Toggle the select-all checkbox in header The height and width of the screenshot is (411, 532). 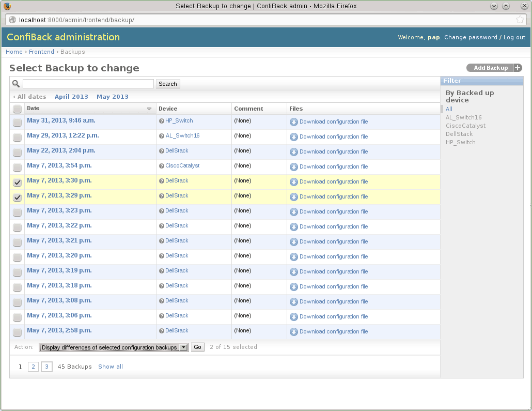pyautogui.click(x=17, y=109)
